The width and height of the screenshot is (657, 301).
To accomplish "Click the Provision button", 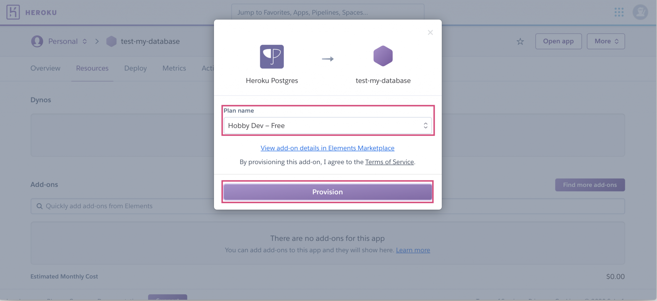I will 327,192.
